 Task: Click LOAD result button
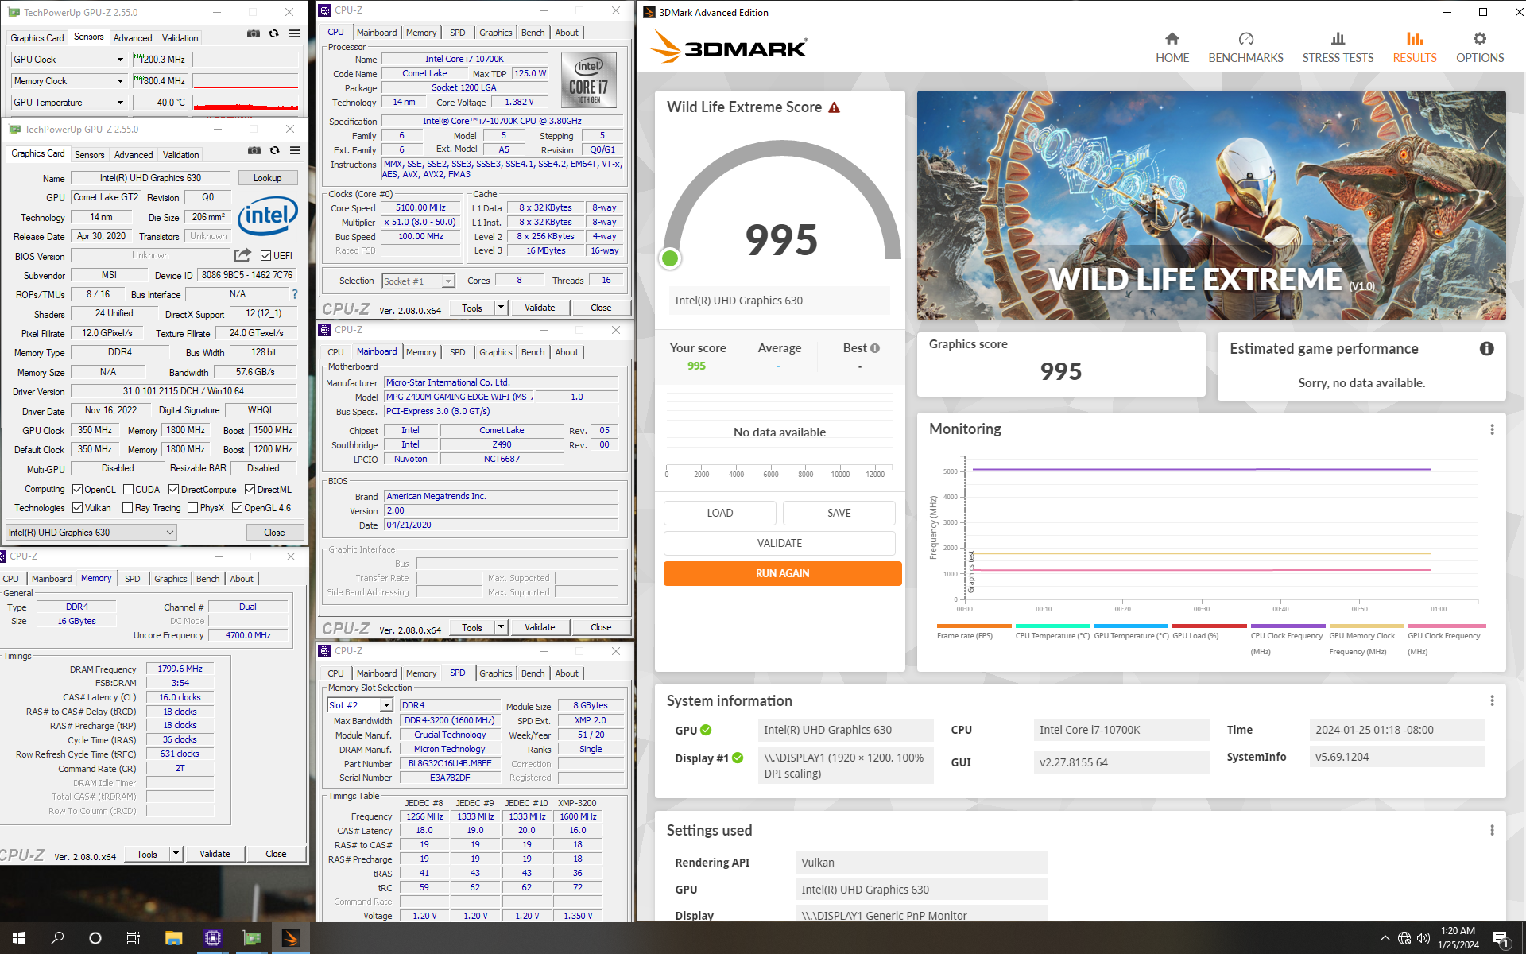point(720,513)
